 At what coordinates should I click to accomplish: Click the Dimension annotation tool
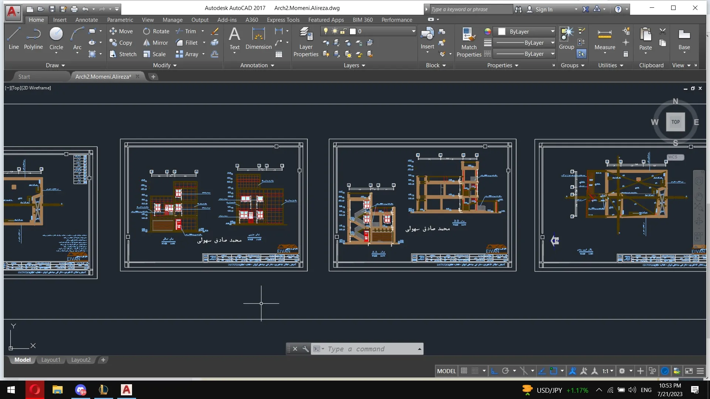tap(258, 38)
